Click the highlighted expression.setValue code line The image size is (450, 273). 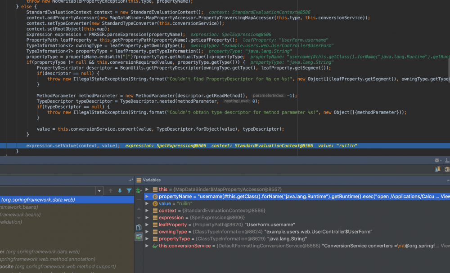click(x=72, y=146)
